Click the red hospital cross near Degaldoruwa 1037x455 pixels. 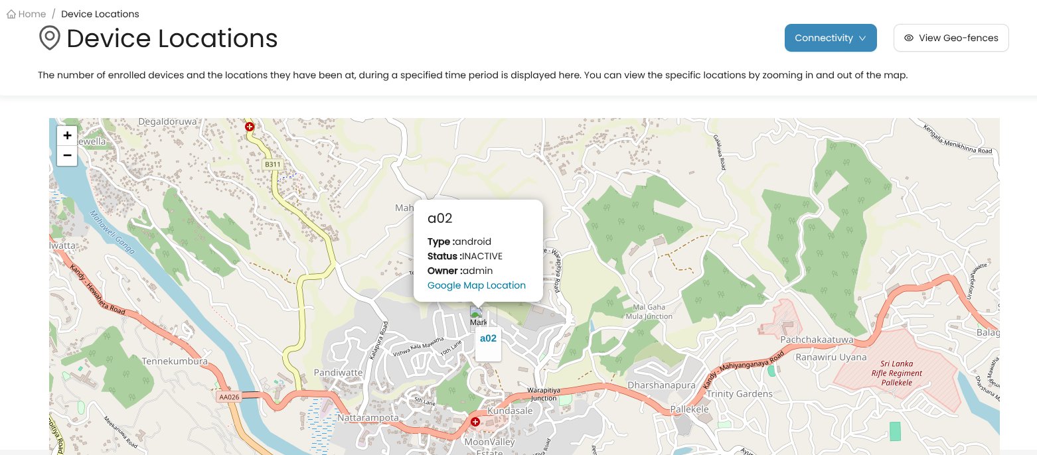point(250,126)
